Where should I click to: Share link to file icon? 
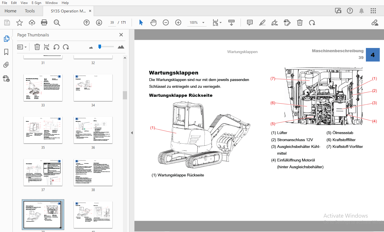pyautogui.click(x=375, y=23)
